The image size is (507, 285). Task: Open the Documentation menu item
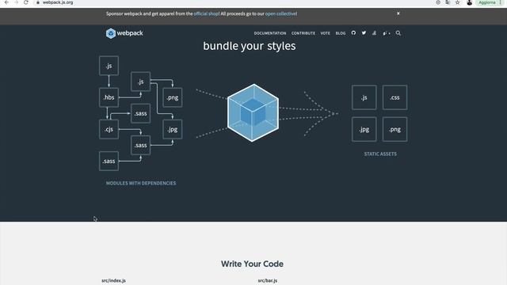[x=270, y=33]
